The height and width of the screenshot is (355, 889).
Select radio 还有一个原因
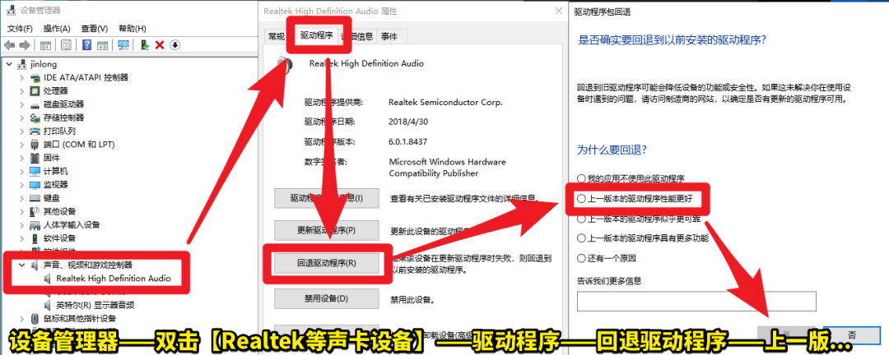(x=581, y=258)
